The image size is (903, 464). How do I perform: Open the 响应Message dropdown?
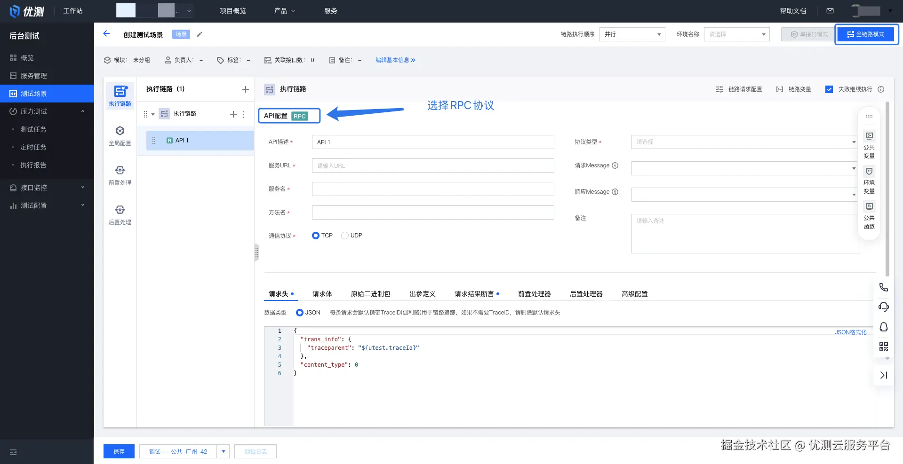click(x=745, y=195)
